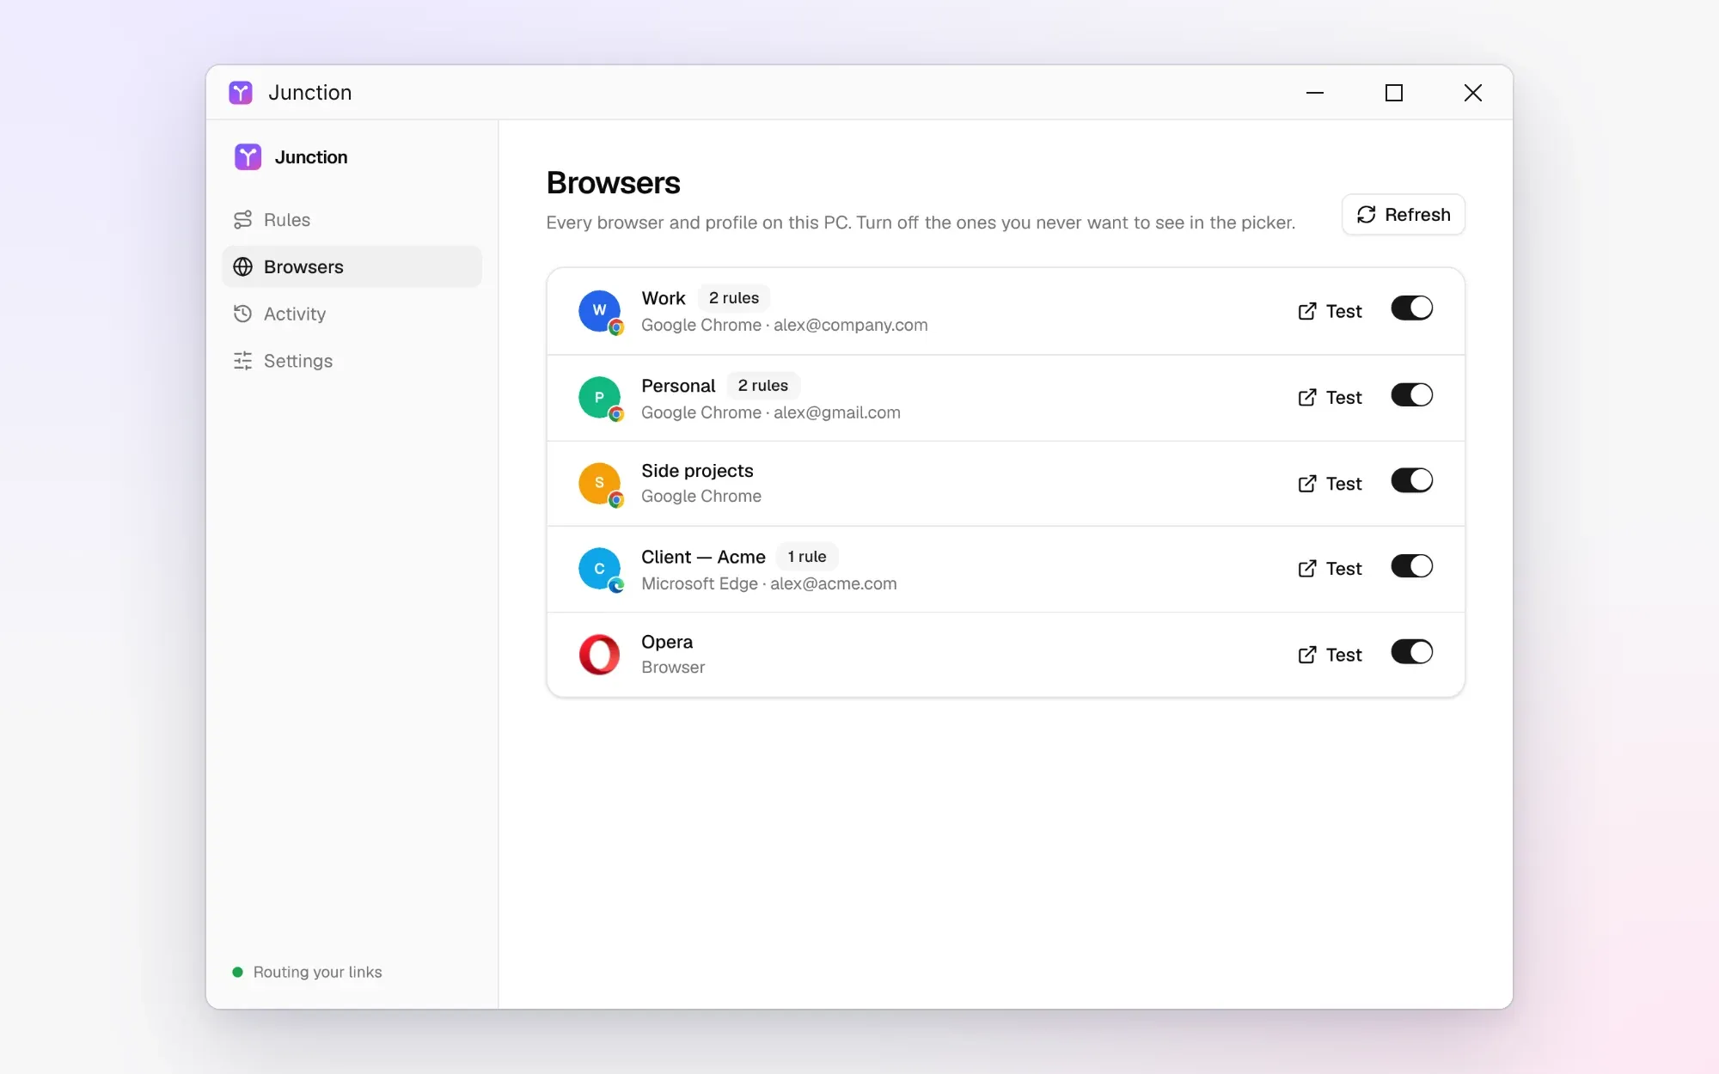This screenshot has width=1719, height=1074.
Task: Click the alex@company.com profile text
Action: click(851, 325)
